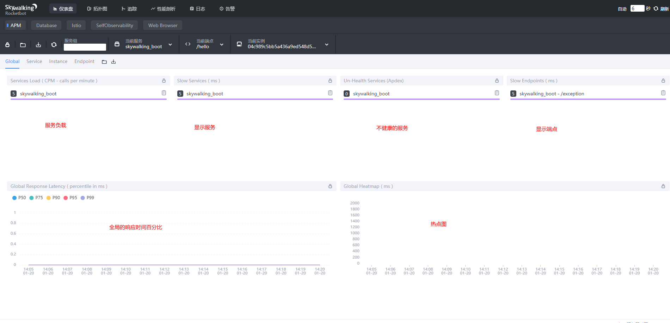Click the reset refresh icon in toolbar
Viewport: 670px width, 323px height.
click(54, 45)
